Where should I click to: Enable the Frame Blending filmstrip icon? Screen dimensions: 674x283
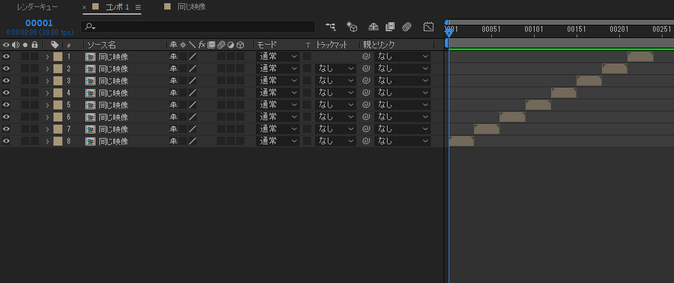tap(390, 27)
